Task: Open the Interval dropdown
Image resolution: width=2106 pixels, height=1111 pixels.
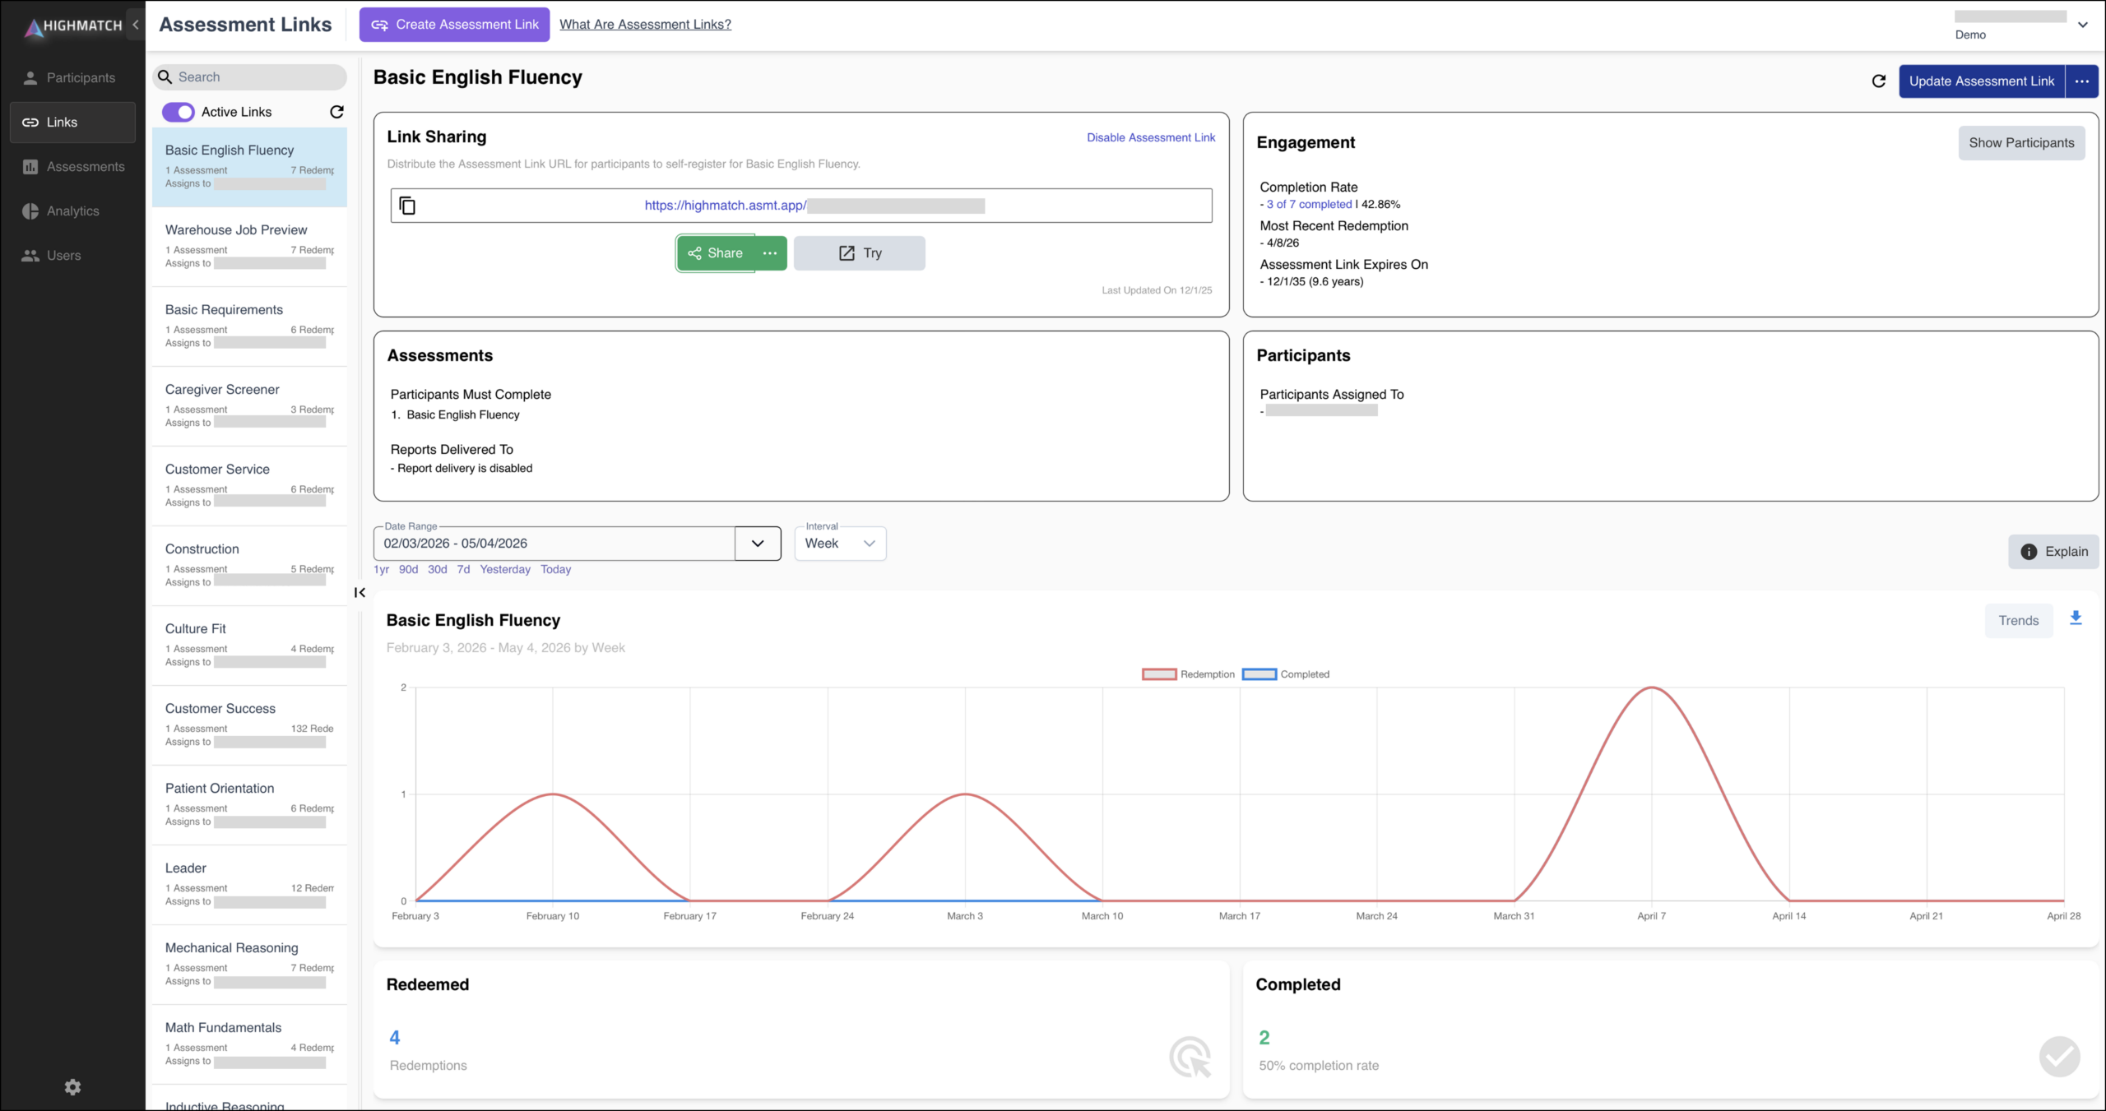Action: click(840, 544)
